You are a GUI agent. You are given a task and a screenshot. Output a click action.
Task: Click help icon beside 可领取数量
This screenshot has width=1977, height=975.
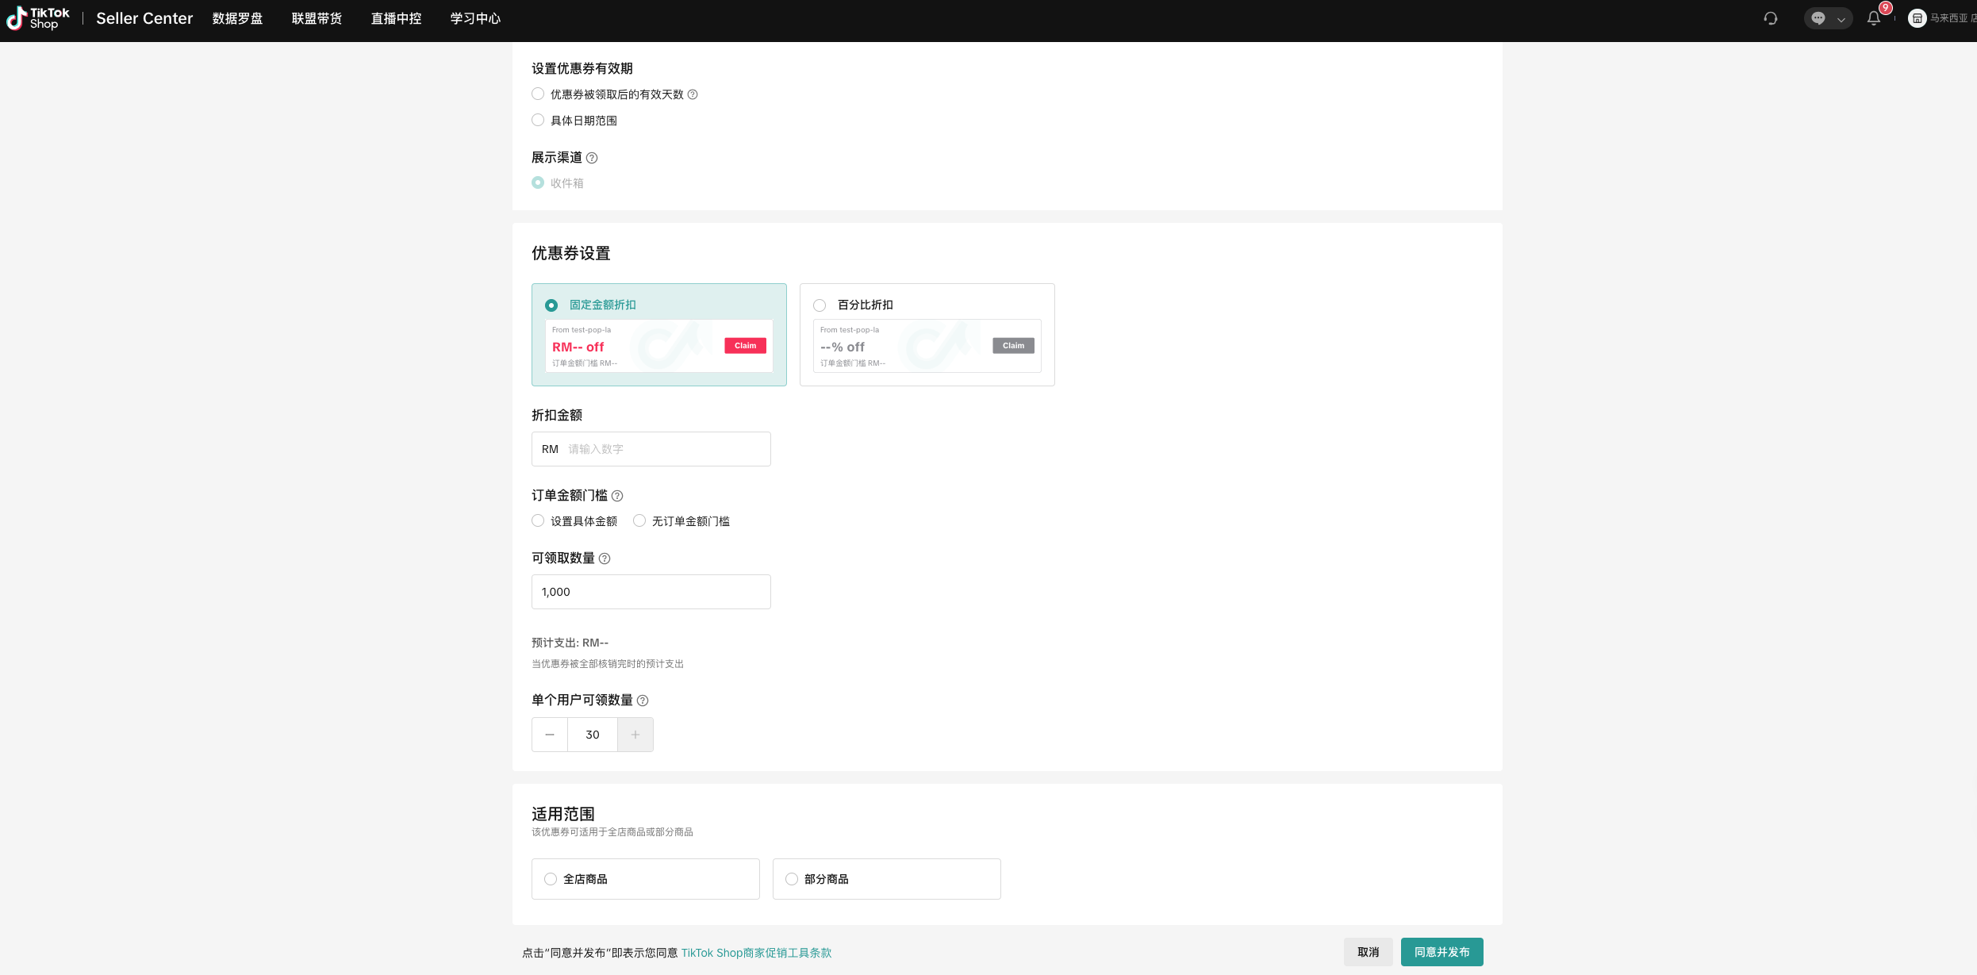click(605, 559)
